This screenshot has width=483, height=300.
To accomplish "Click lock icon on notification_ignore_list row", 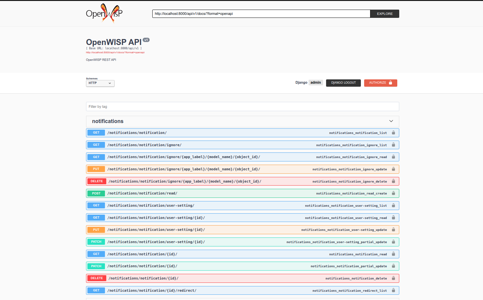I will 393,145.
